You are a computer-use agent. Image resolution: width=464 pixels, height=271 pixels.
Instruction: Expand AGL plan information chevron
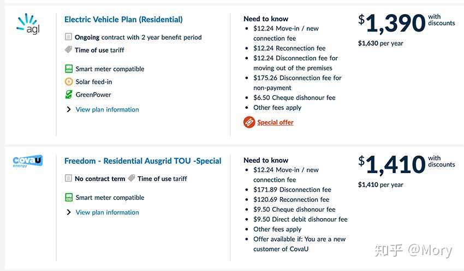tap(69, 109)
